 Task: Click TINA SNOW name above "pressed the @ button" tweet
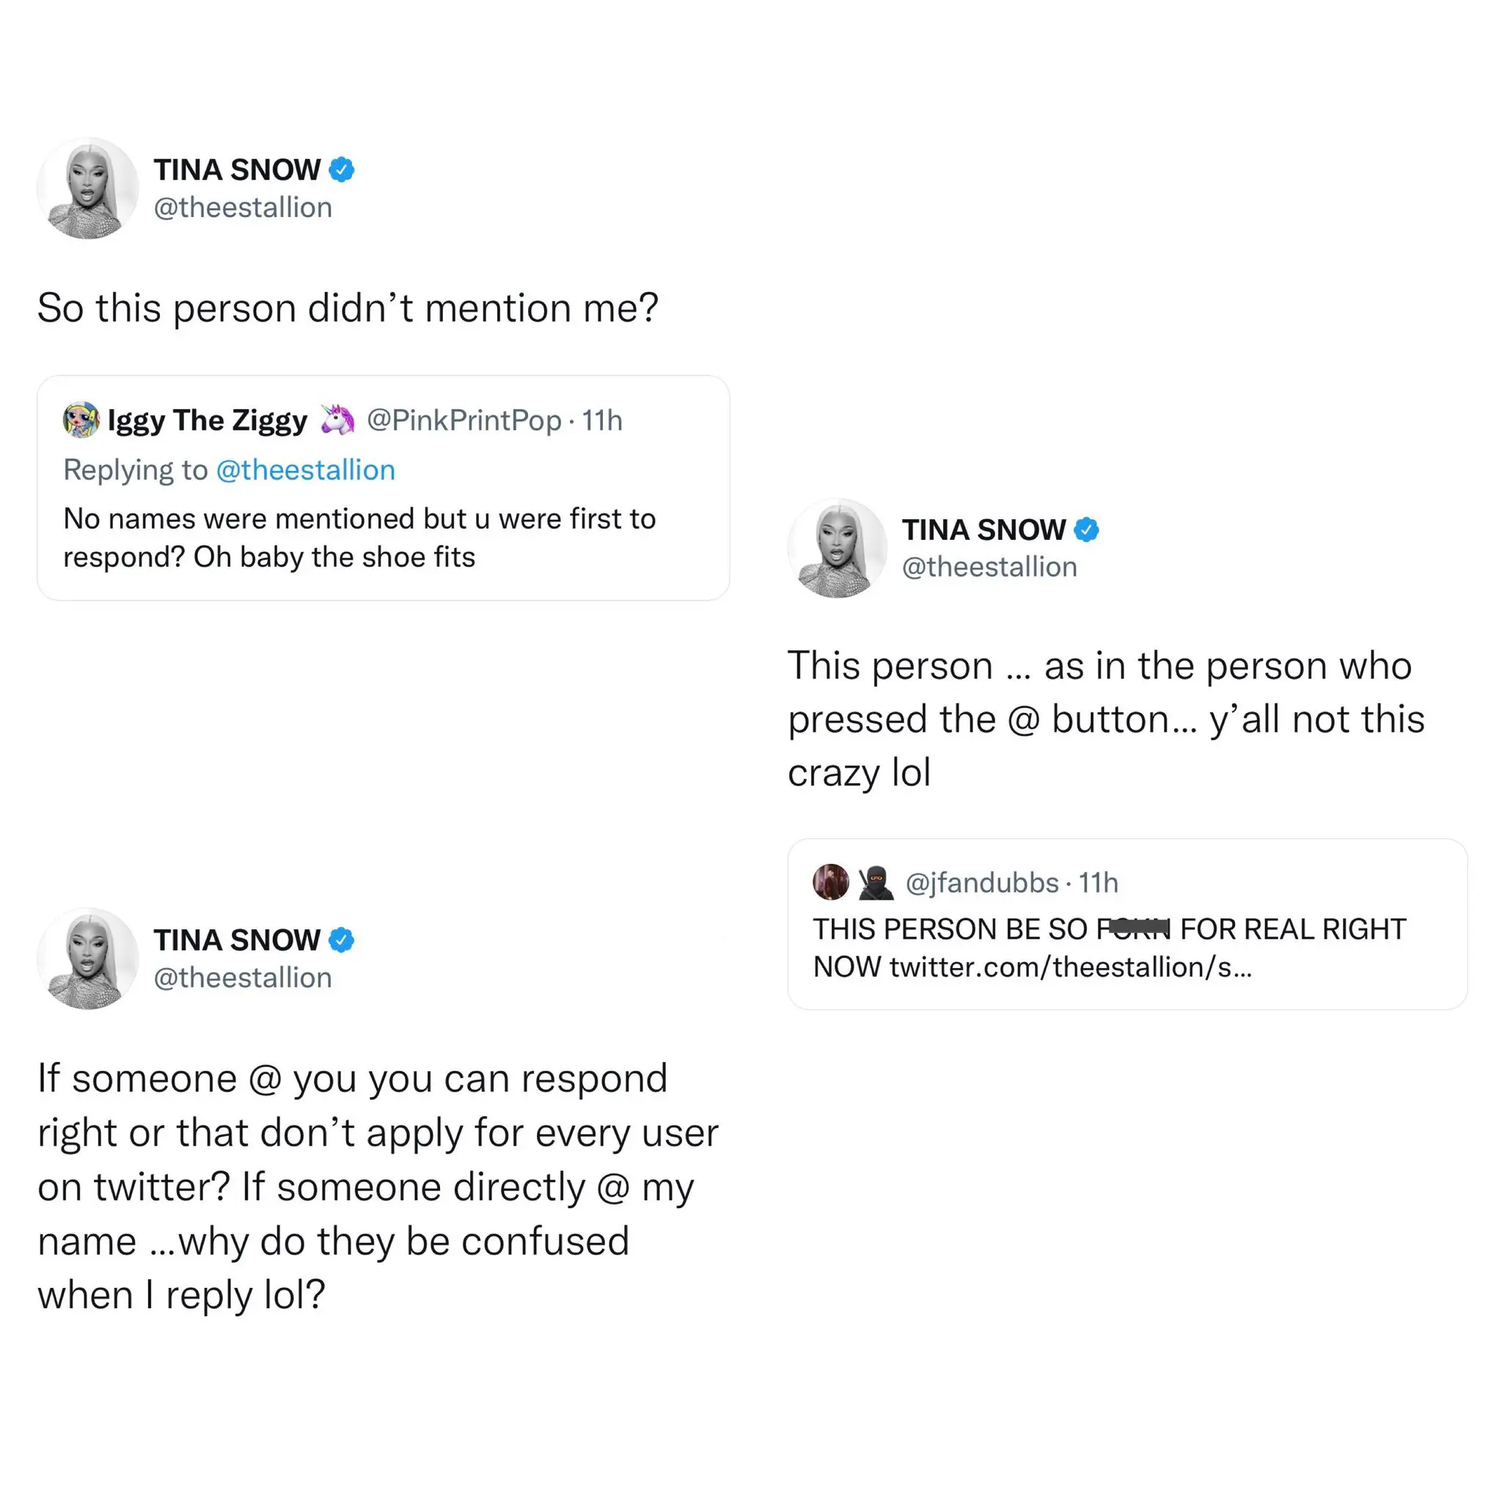(x=983, y=530)
